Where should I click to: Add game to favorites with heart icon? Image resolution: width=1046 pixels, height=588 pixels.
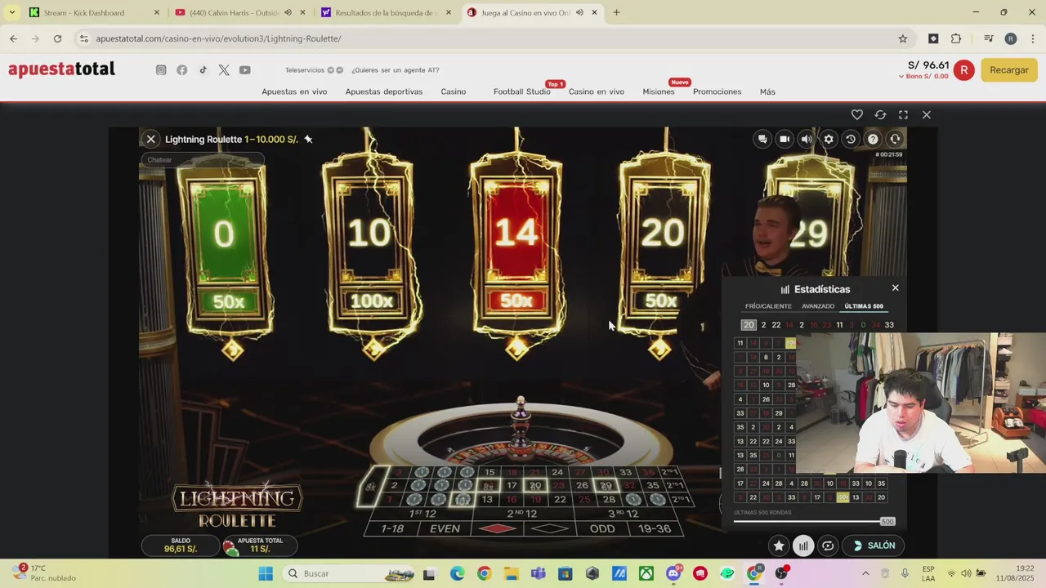(x=857, y=115)
